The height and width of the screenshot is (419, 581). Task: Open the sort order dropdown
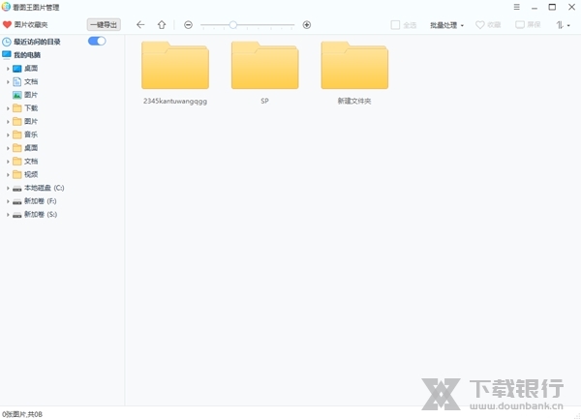(x=563, y=25)
